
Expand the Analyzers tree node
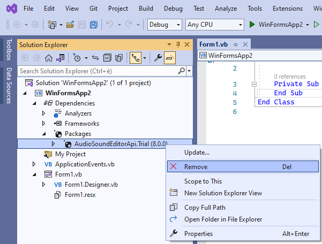(44, 113)
